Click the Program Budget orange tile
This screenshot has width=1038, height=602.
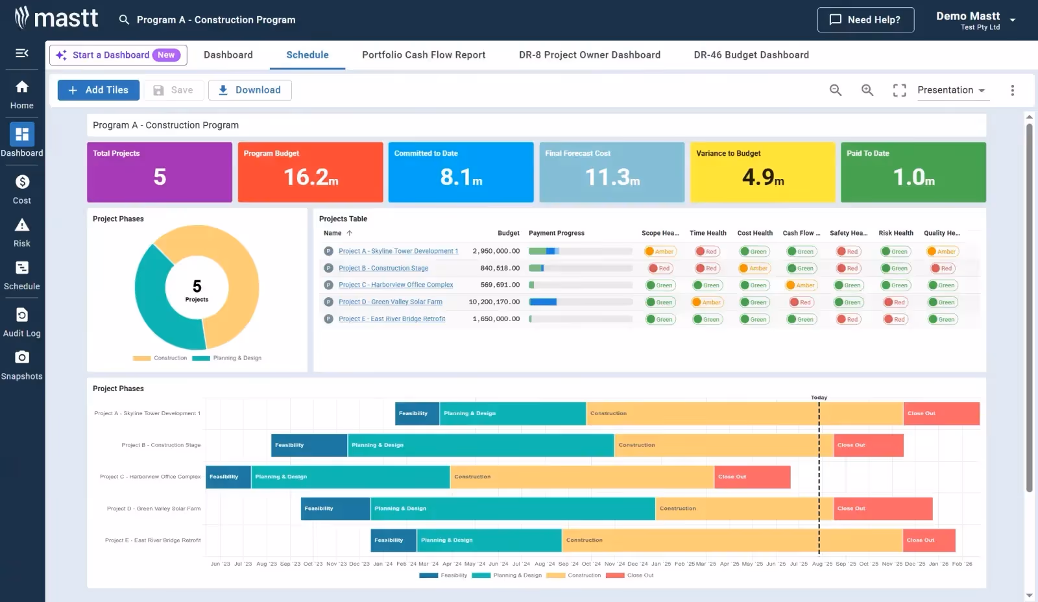click(x=311, y=172)
